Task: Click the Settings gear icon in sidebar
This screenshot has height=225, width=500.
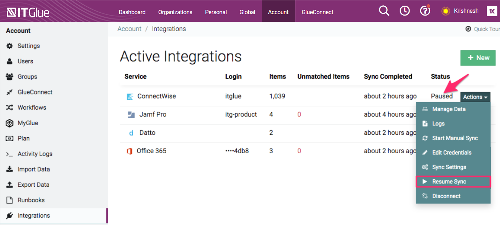Action: click(10, 46)
